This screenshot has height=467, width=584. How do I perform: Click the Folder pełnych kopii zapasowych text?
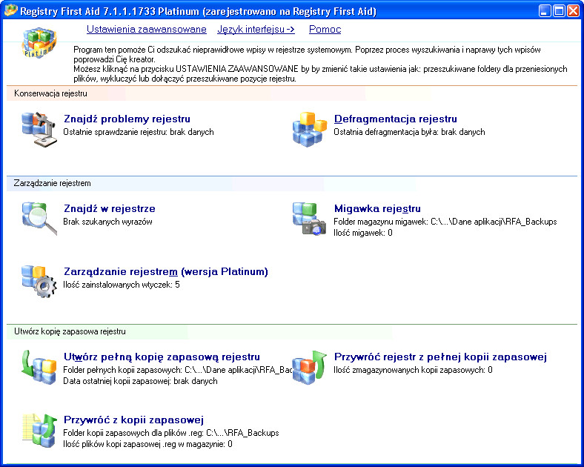click(178, 370)
